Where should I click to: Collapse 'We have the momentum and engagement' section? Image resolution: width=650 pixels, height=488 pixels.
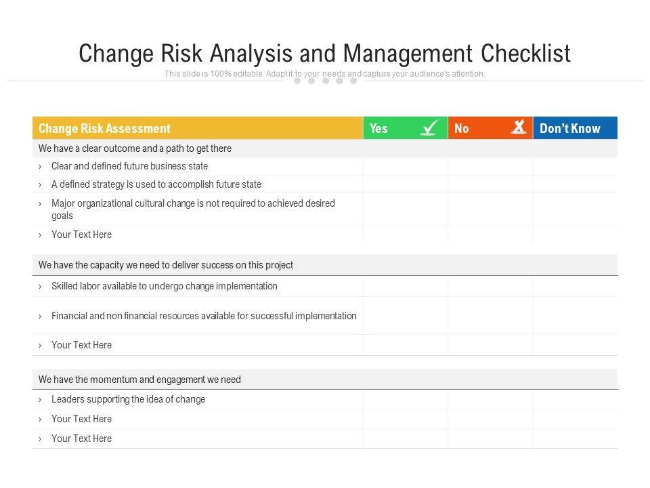139,380
